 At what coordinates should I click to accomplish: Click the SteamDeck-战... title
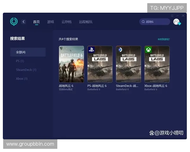[127, 86]
